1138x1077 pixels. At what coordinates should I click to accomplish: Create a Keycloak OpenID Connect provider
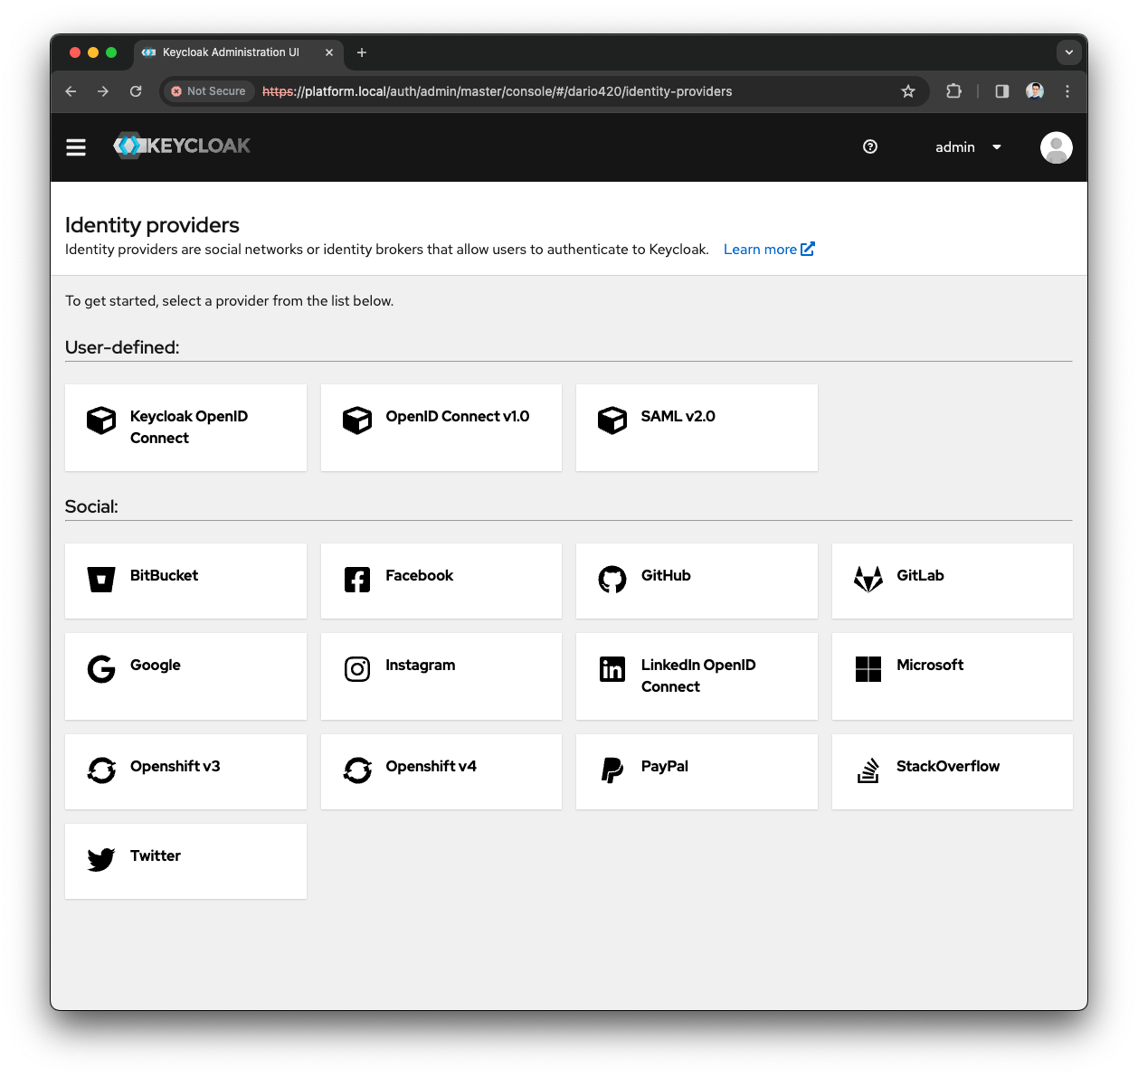point(185,427)
